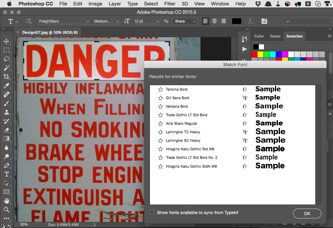Click the black text color swatch
Image resolution: width=333 pixels, height=228 pixels.
236,21
